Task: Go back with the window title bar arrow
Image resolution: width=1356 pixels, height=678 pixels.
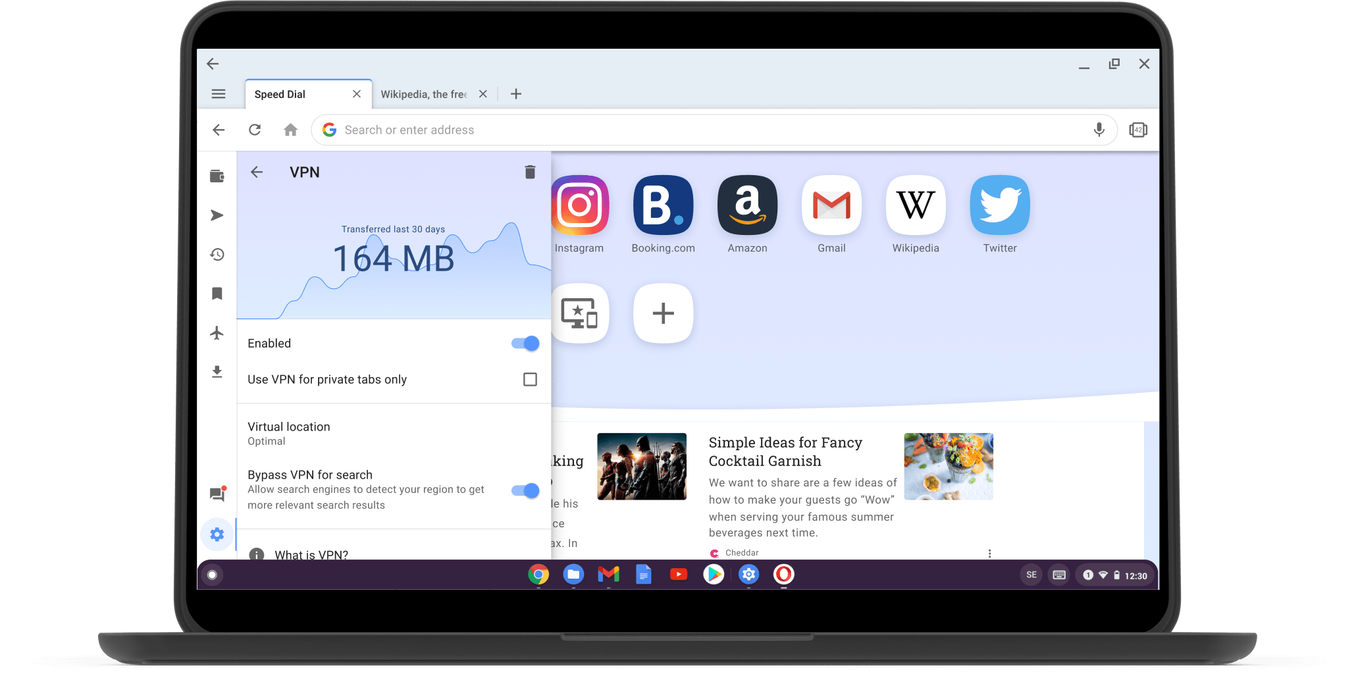Action: click(213, 64)
